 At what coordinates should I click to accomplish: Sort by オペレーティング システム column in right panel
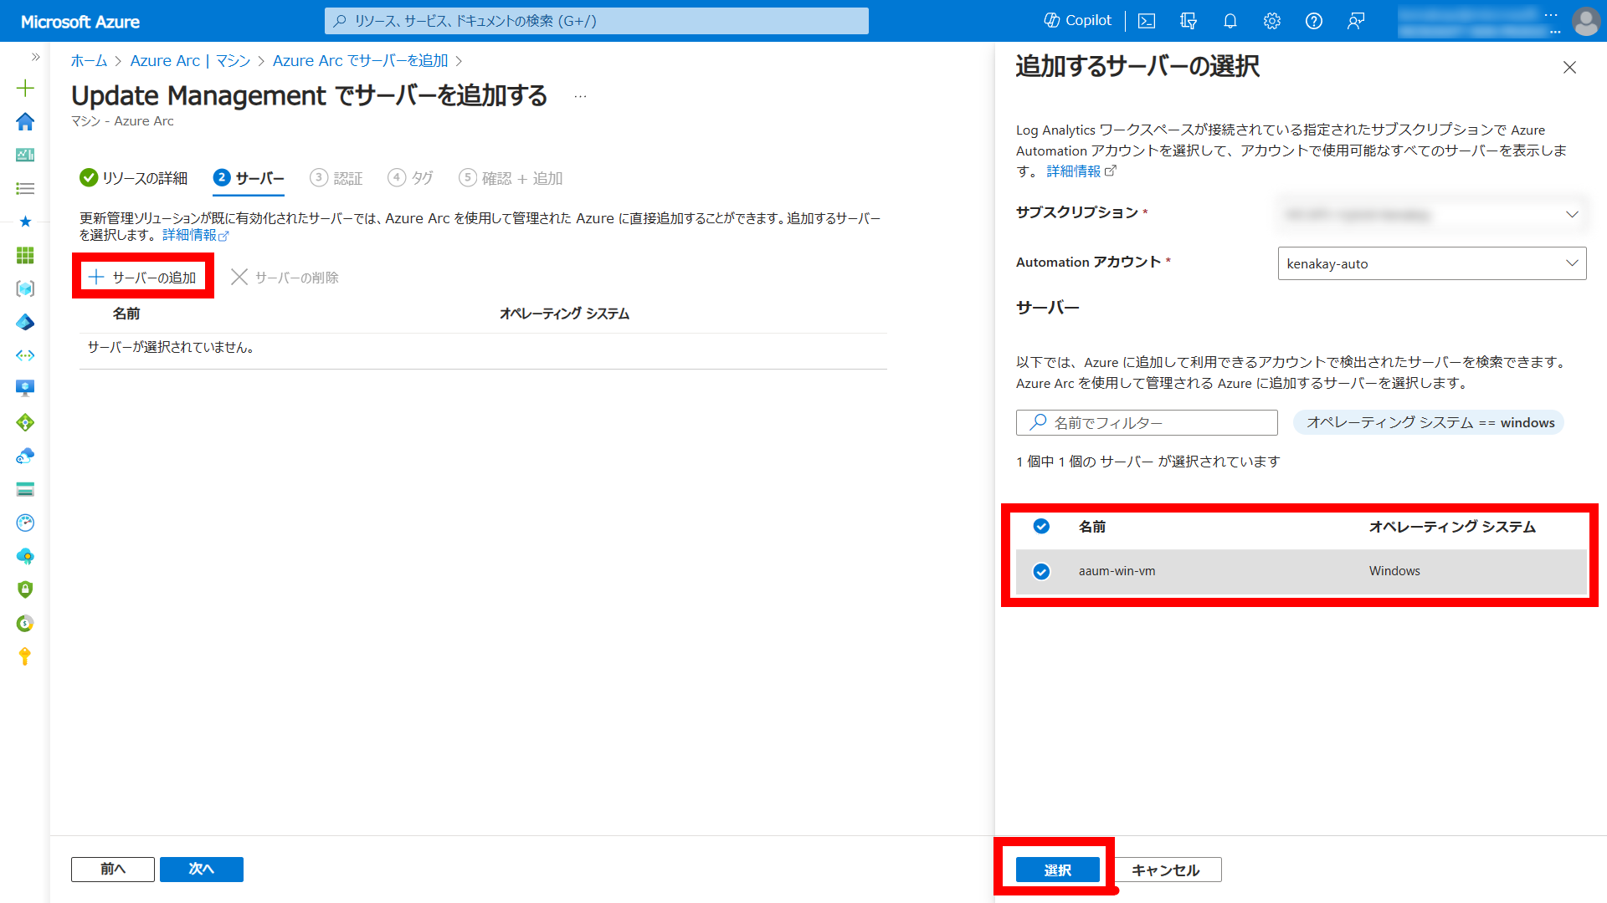(x=1452, y=527)
